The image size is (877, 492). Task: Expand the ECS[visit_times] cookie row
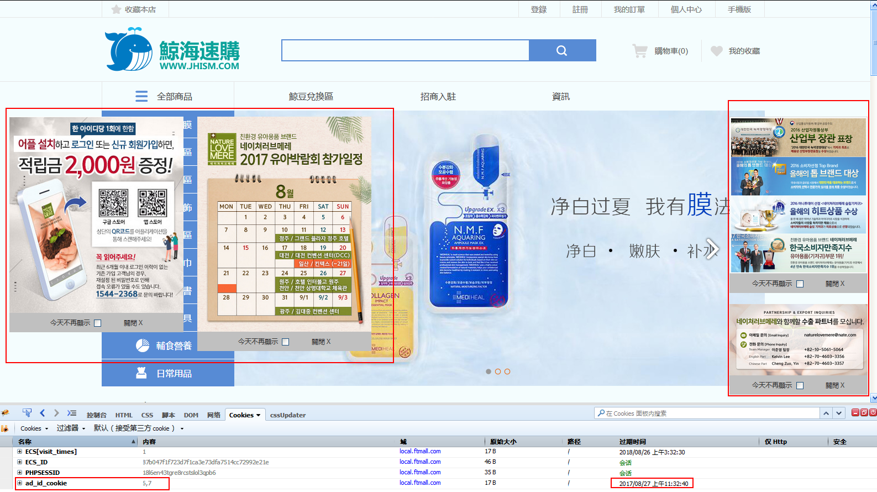coord(19,452)
